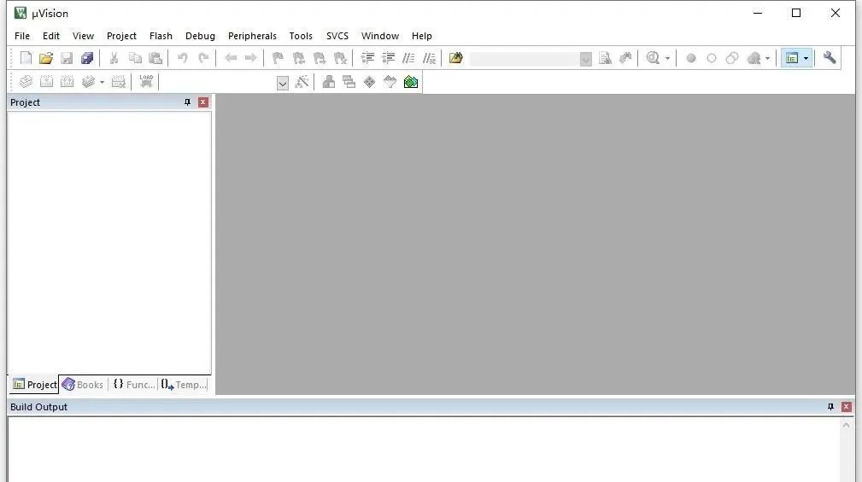
Task: Click the Insert/Remove Bookmark flag icon
Action: pyautogui.click(x=278, y=58)
